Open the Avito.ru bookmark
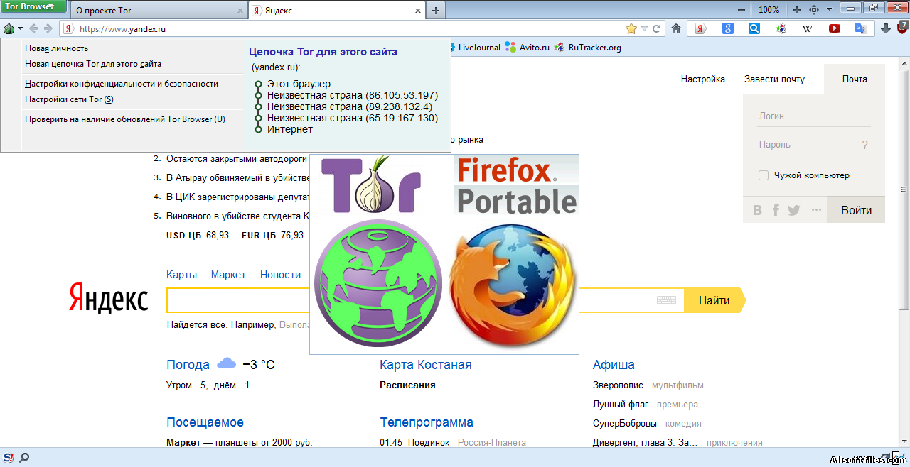The width and height of the screenshot is (910, 467). click(x=527, y=48)
